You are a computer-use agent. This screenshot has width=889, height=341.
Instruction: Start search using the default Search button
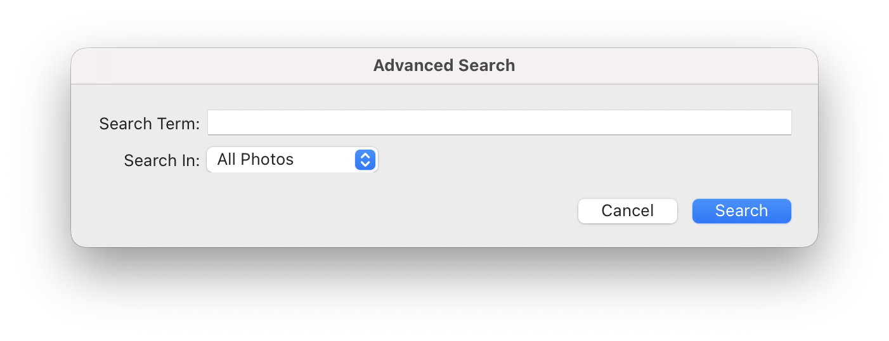(x=741, y=211)
